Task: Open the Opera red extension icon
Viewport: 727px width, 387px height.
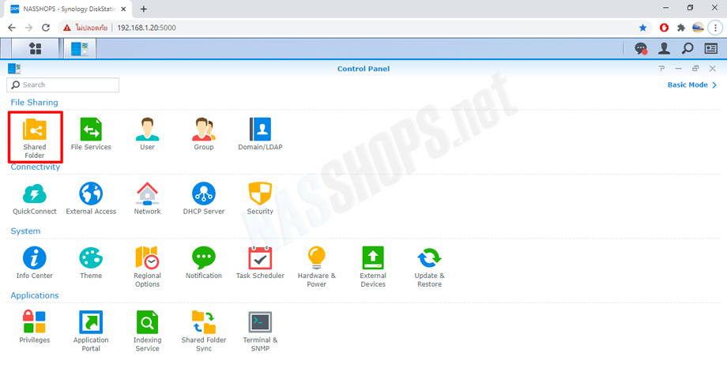Action: tap(664, 28)
